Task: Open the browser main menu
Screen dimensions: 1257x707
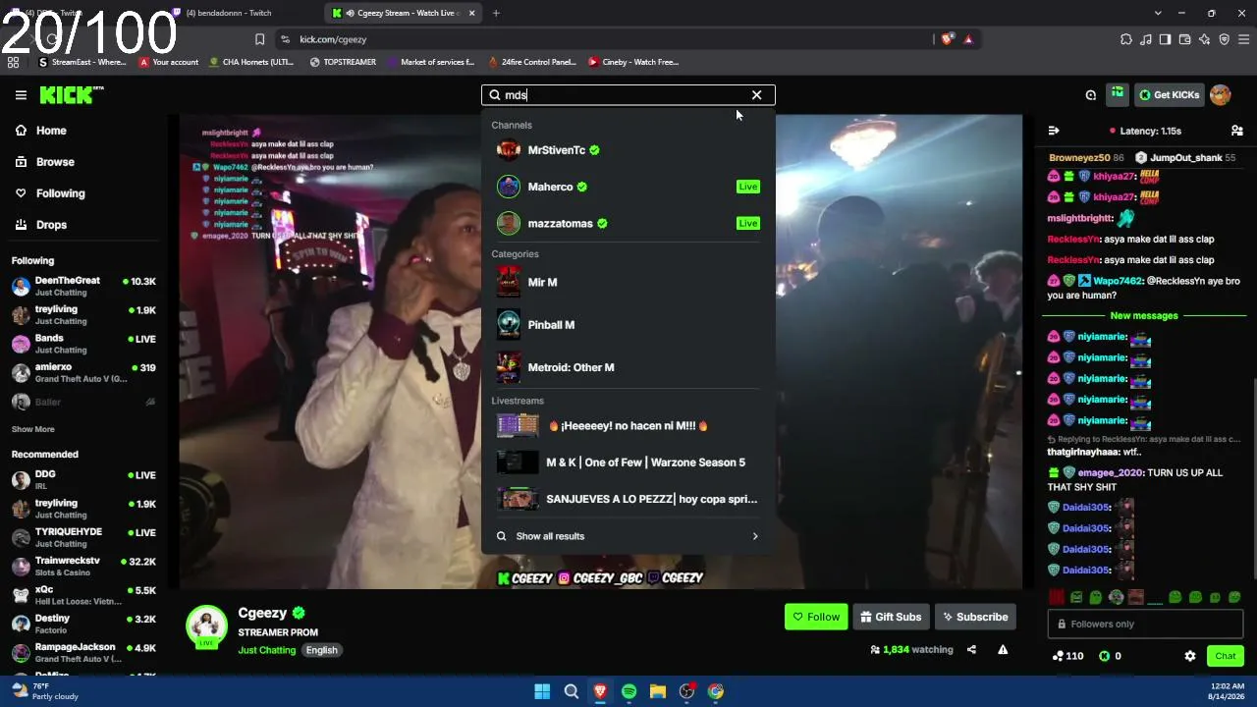Action: (x=1244, y=39)
